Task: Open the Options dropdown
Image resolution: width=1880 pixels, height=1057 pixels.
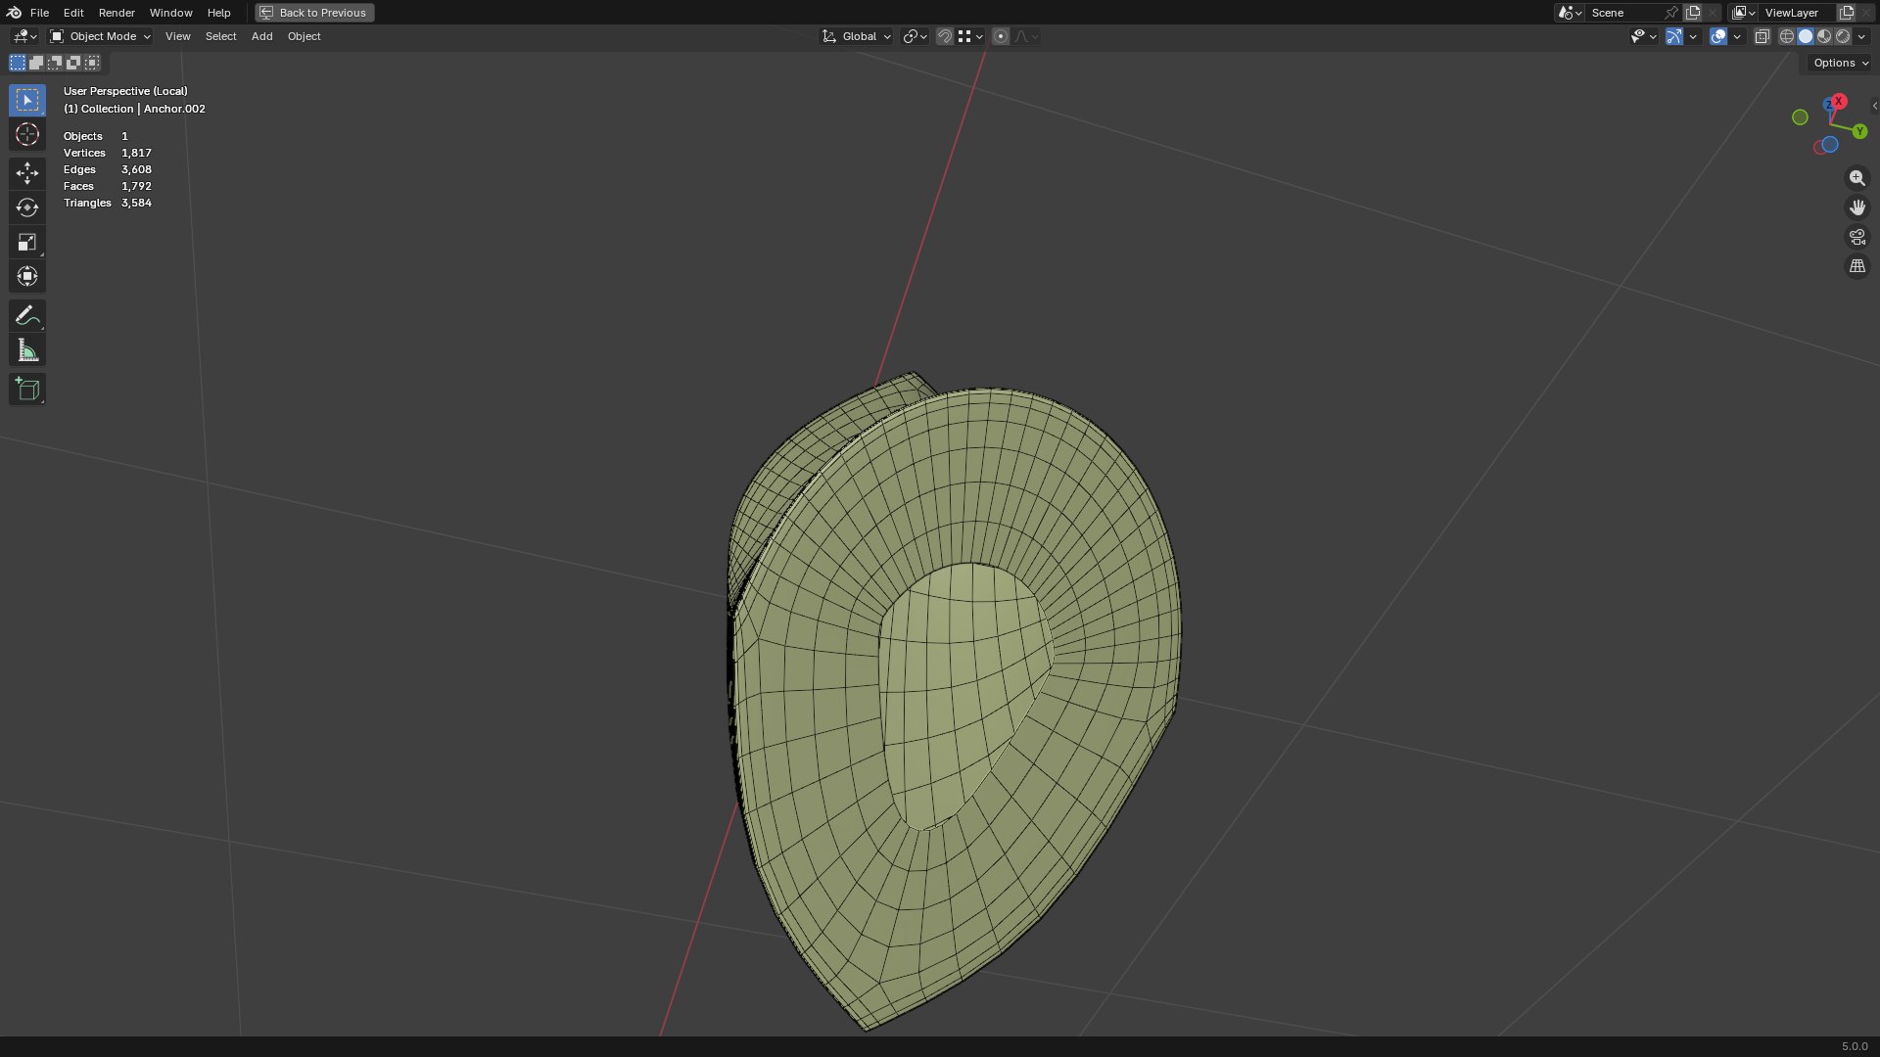Action: click(x=1841, y=63)
